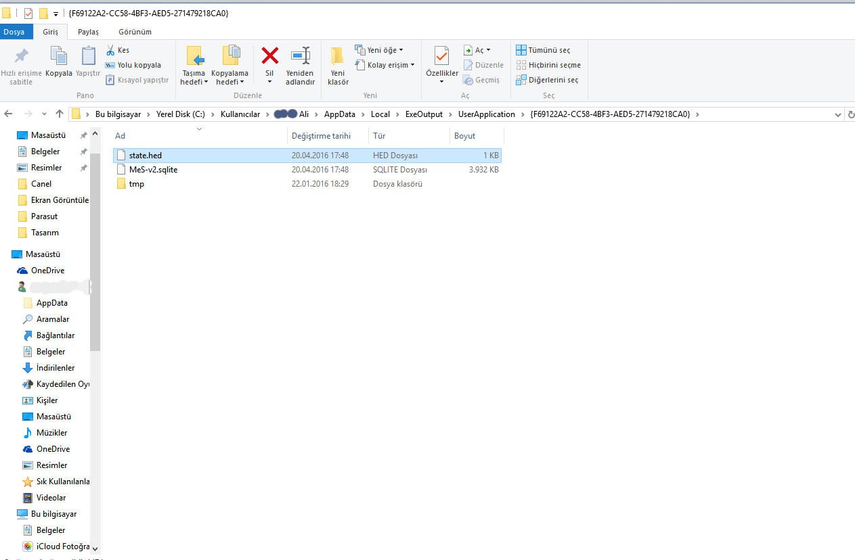Select the tmp folder
Screen dimensions: 855x560
coord(307,184)
